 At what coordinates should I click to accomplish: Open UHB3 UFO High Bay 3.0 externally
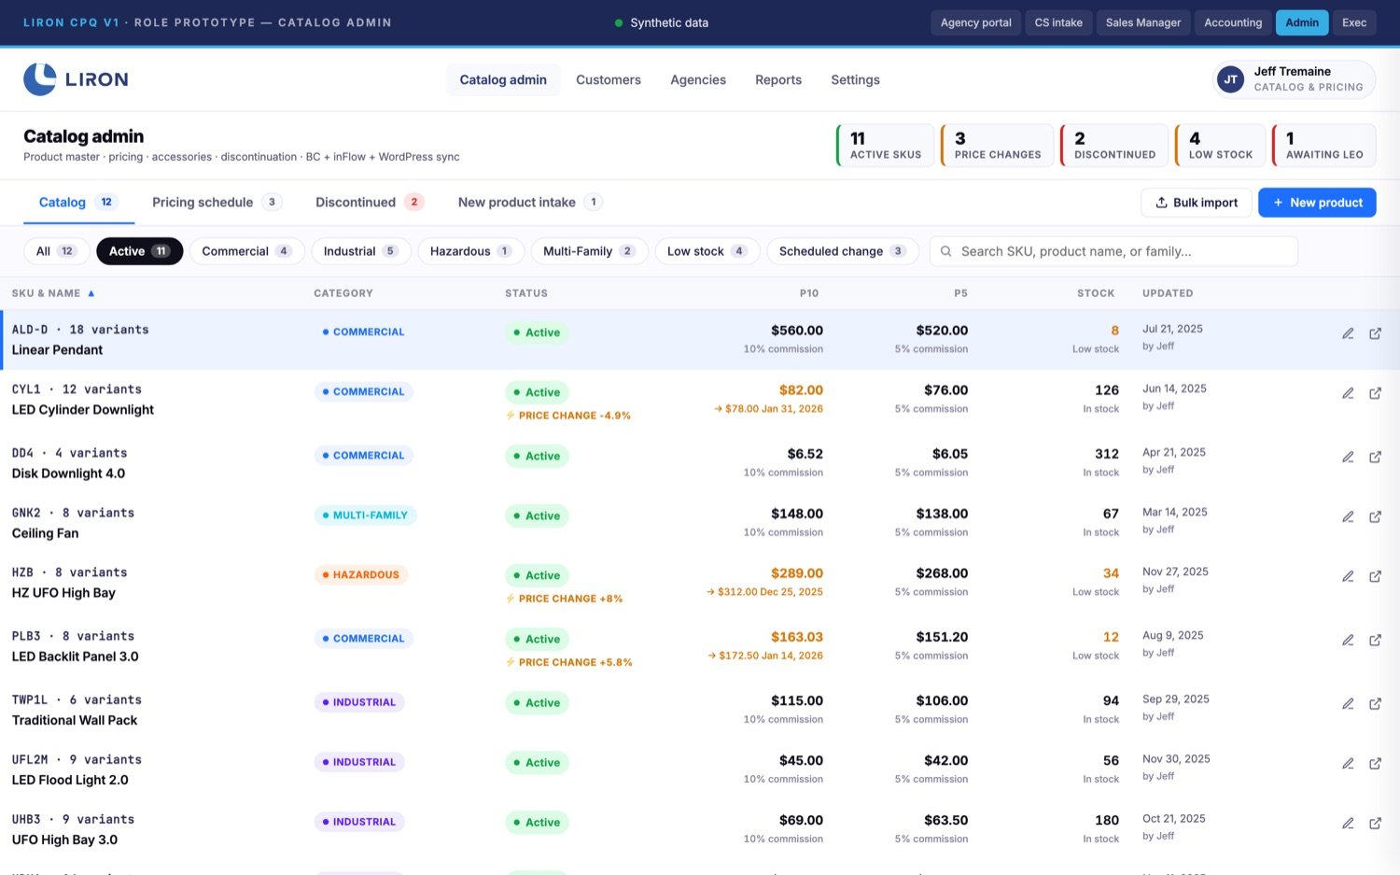tap(1375, 823)
